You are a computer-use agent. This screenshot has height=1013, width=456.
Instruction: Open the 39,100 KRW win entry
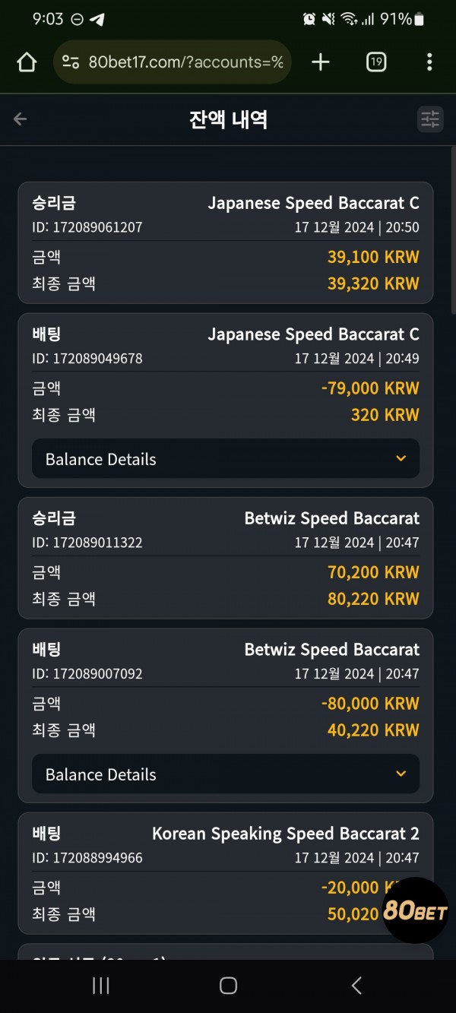pyautogui.click(x=226, y=243)
